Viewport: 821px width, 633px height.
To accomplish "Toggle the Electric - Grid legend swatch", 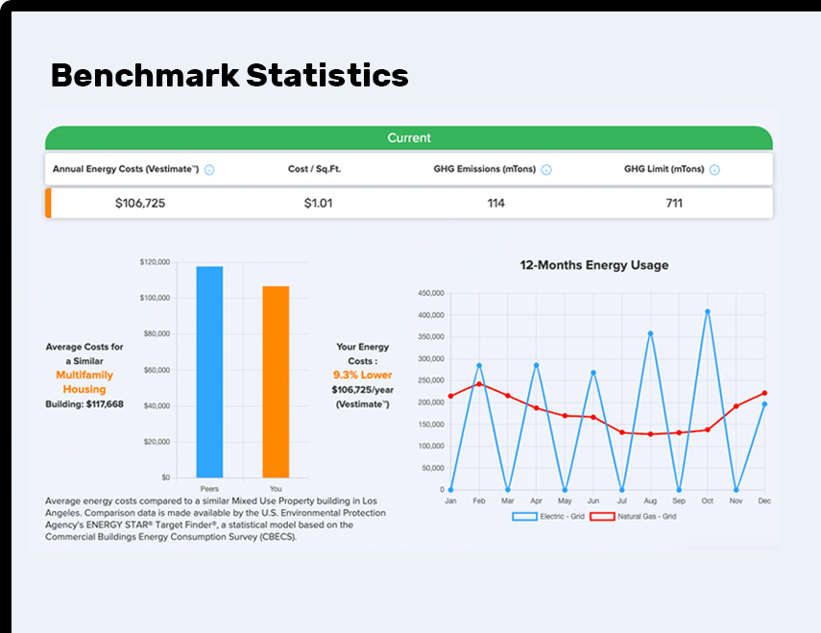I will click(524, 517).
